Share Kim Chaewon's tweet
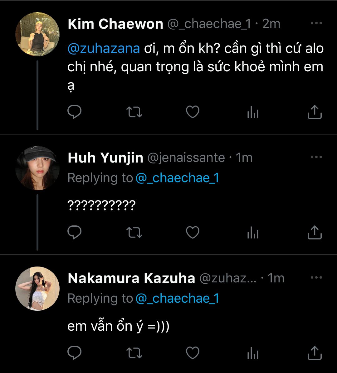Viewport: 337px width, 373px height. [314, 112]
